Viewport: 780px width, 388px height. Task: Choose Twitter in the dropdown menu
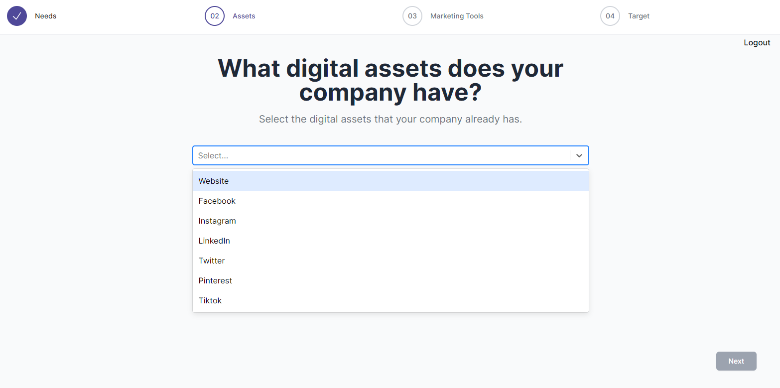click(212, 260)
